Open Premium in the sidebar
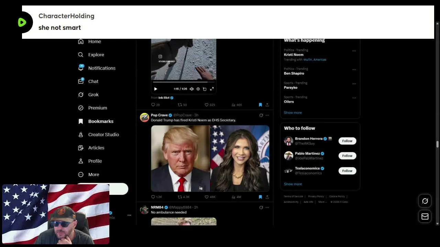Screen dimensions: 440x247 92,108
